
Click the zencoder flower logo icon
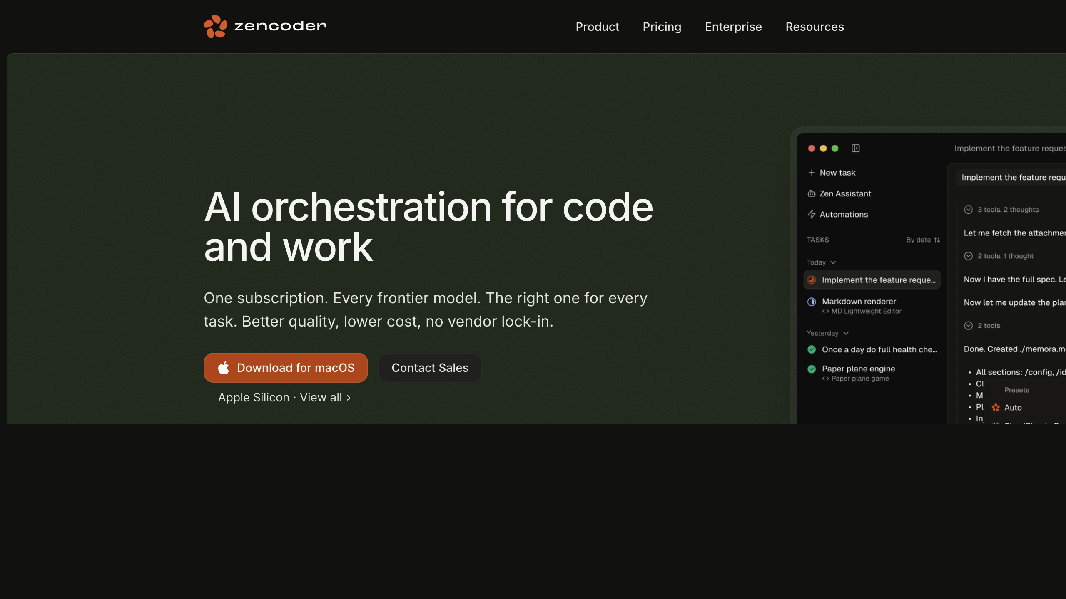click(215, 27)
